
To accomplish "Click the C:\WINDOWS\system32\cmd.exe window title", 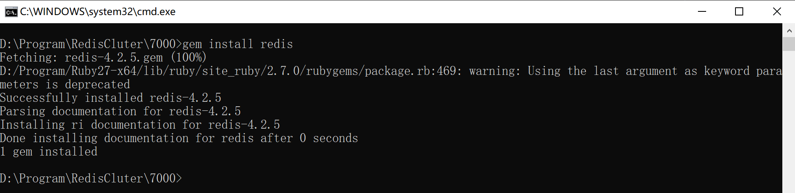I will click(x=98, y=12).
